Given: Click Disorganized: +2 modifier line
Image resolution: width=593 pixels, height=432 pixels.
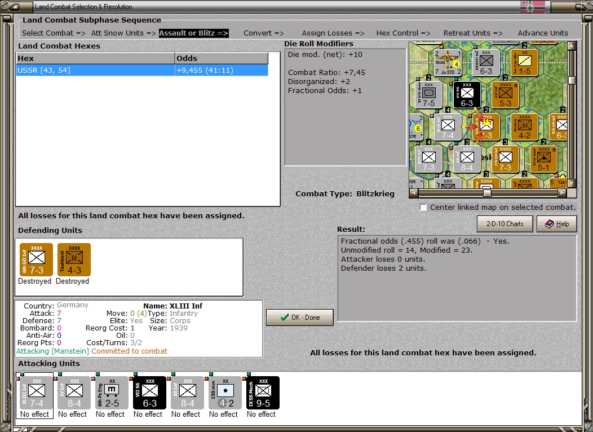Looking at the screenshot, I should point(319,82).
